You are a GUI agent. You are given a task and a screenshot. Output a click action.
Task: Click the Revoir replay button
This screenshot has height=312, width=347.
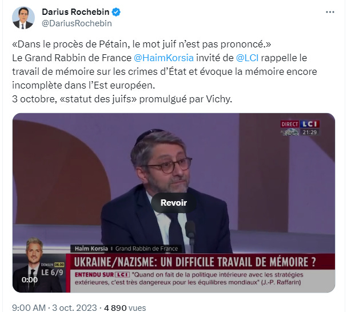(174, 203)
